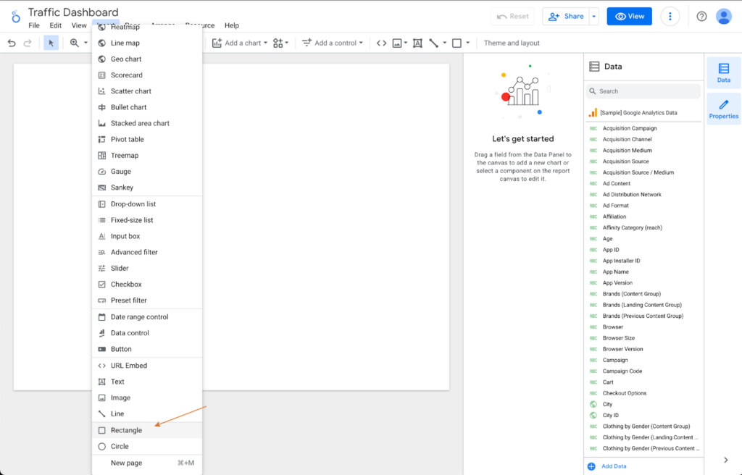This screenshot has height=475, width=742.
Task: Choose Preset filter from the menu
Action: [x=147, y=300]
